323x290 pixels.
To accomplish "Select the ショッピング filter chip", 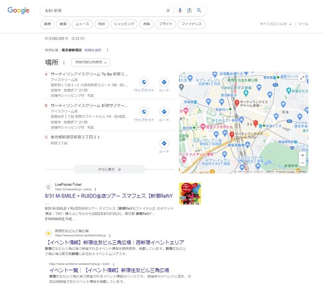I will click(124, 24).
